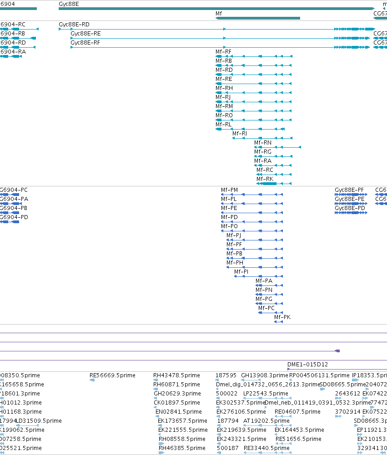
Task: Select transcript Mf-RH
Action: [224, 88]
